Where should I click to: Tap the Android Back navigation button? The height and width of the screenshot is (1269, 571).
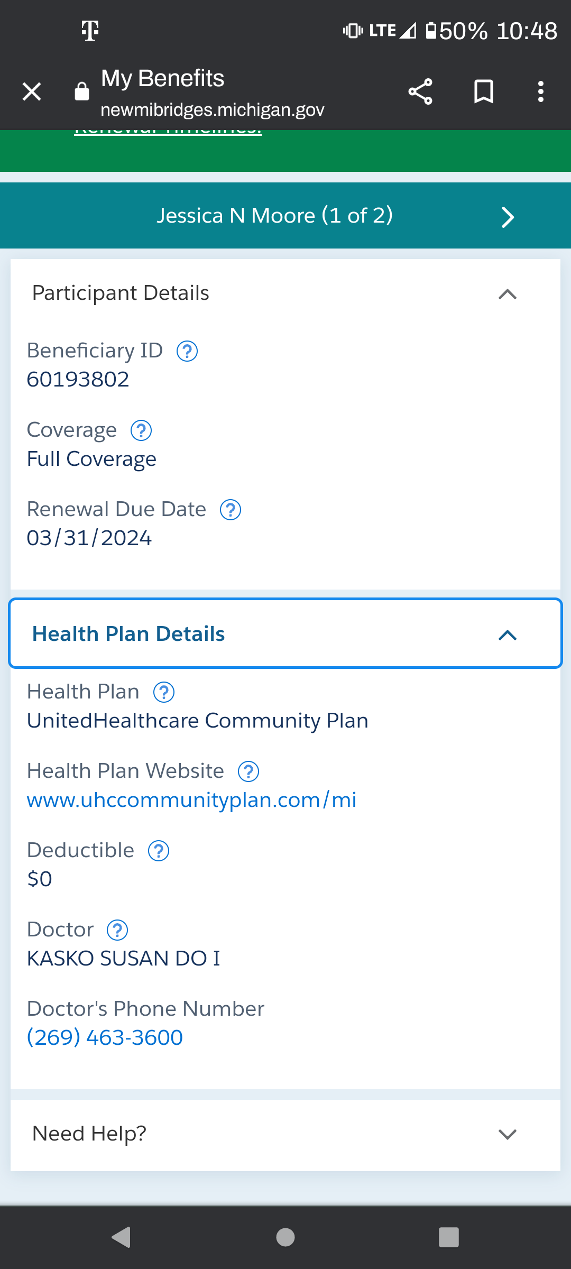tap(121, 1237)
